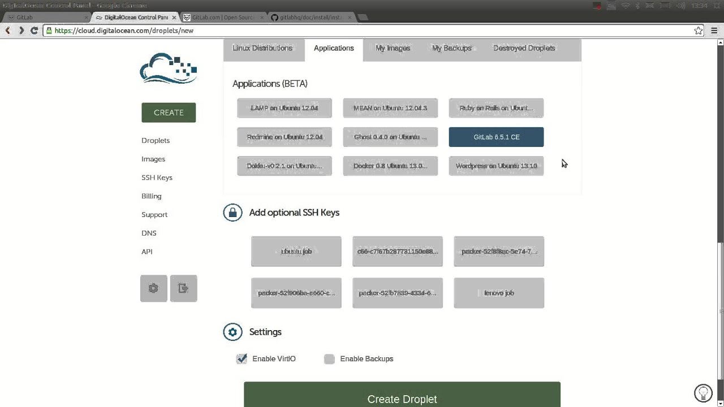Click the lock icon beside SSH Keys

(x=232, y=213)
